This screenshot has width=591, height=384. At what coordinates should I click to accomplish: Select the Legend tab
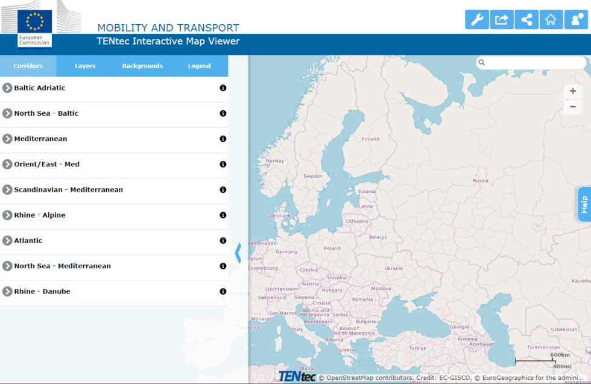tap(200, 66)
